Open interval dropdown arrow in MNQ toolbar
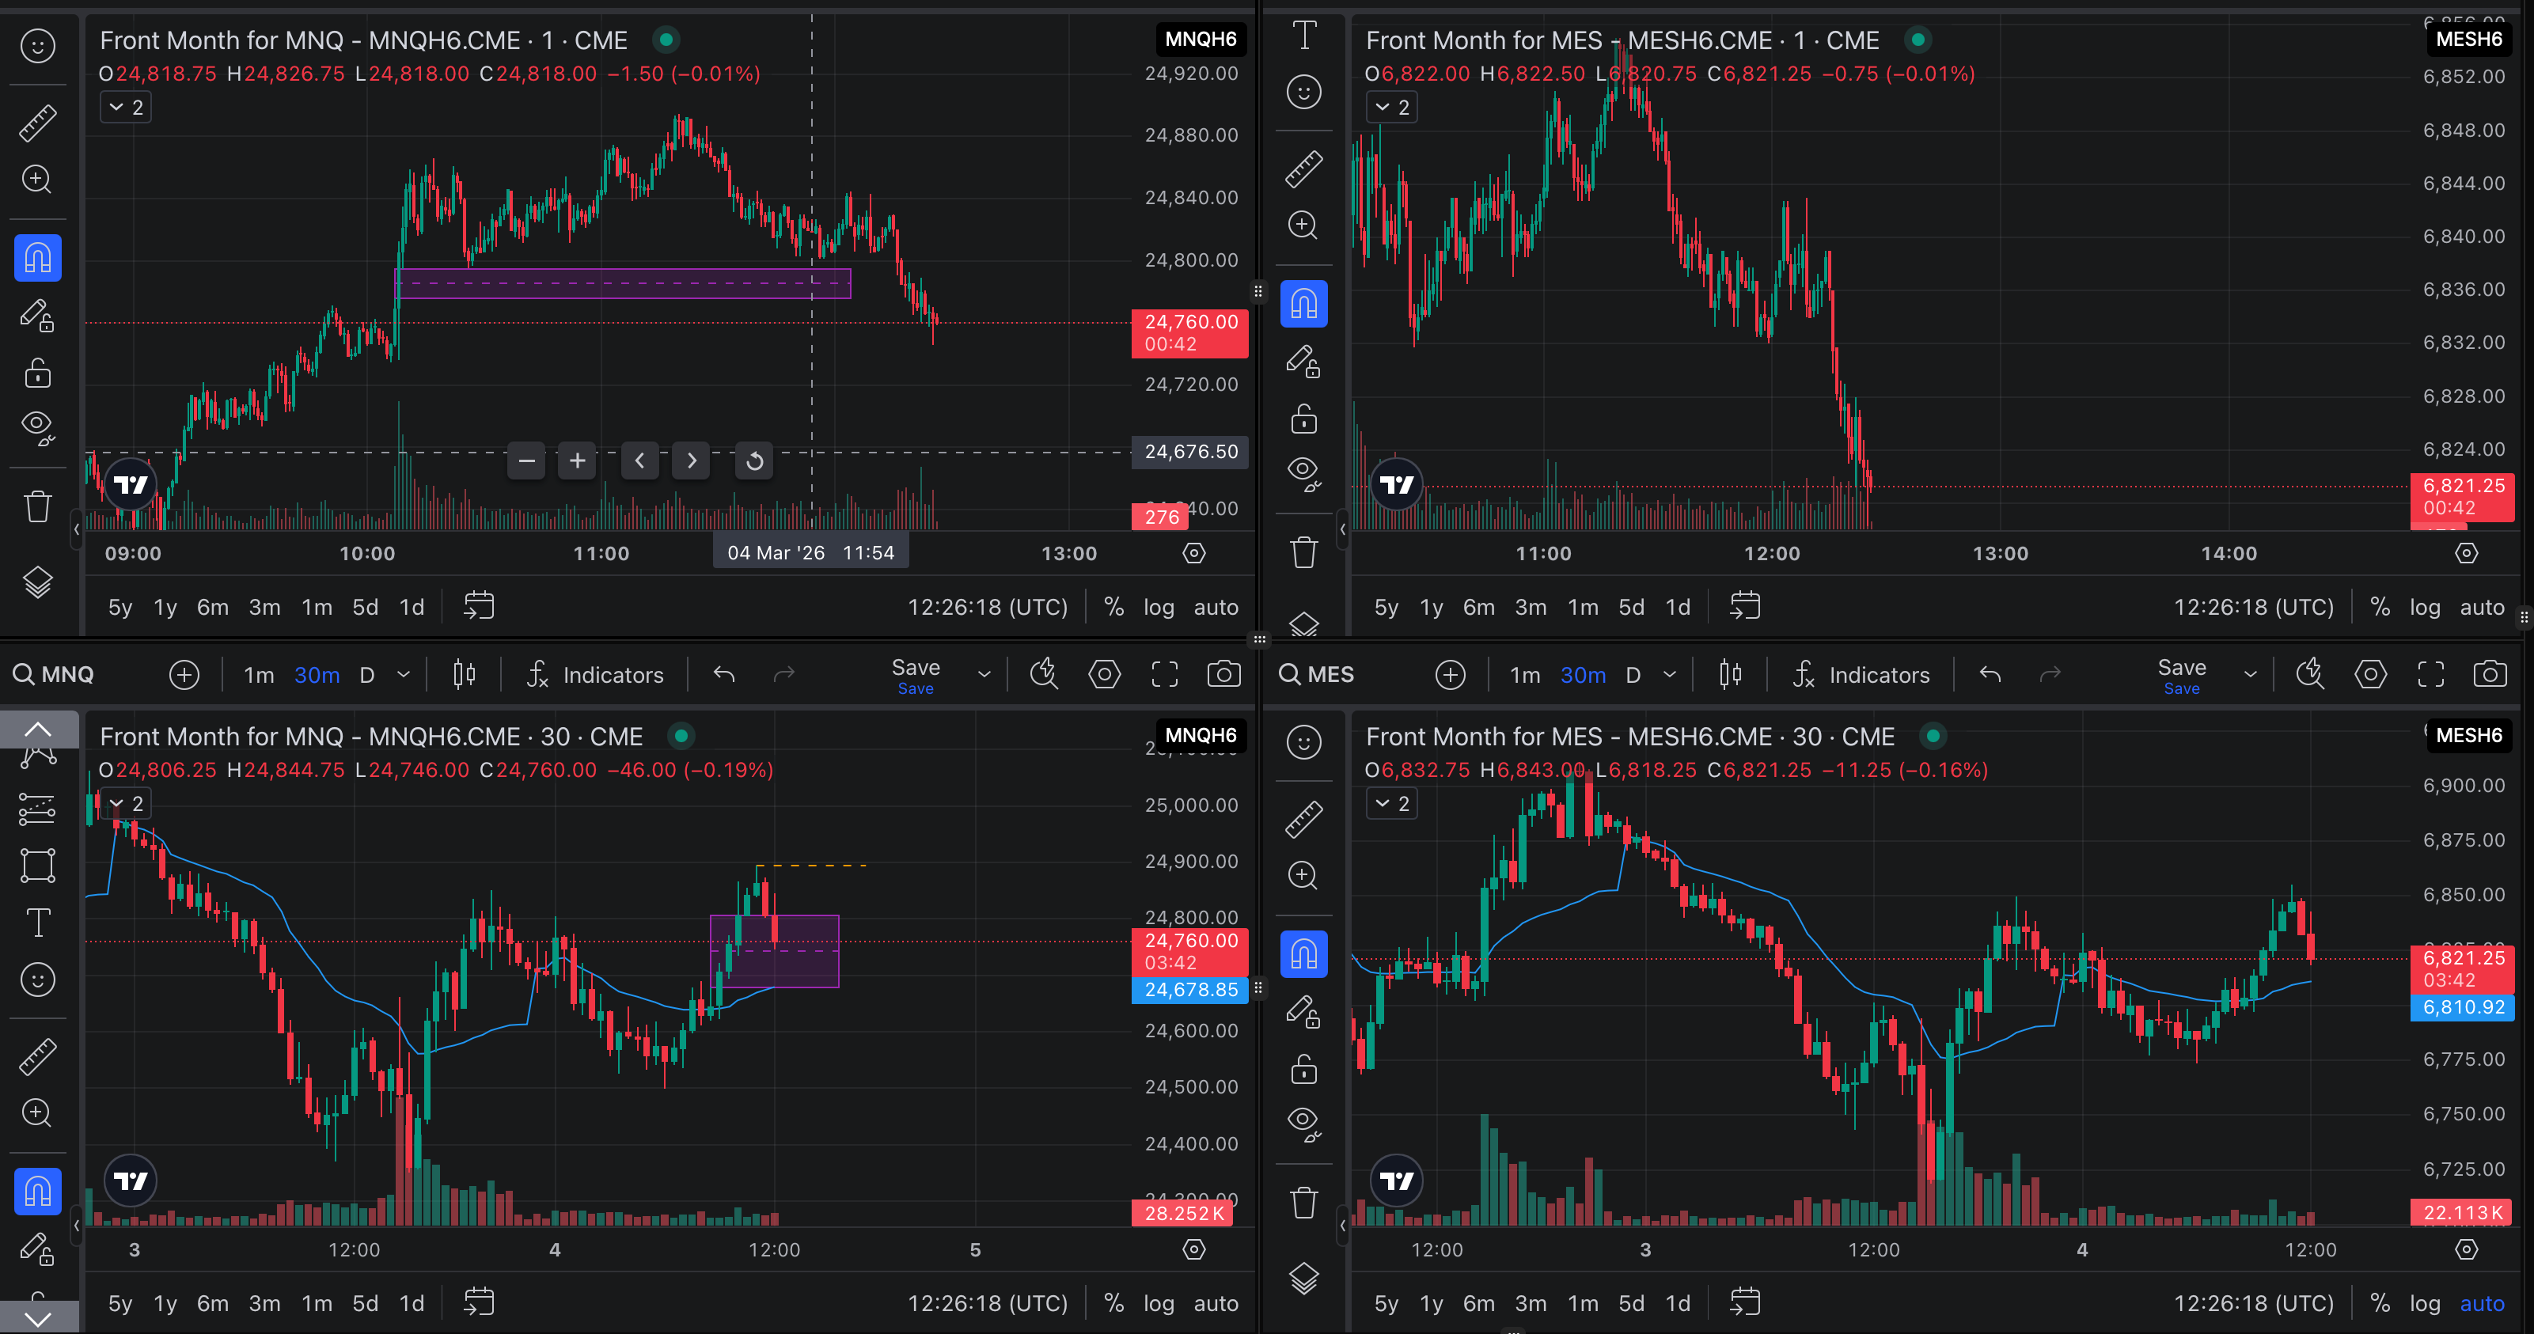The width and height of the screenshot is (2534, 1334). [404, 674]
